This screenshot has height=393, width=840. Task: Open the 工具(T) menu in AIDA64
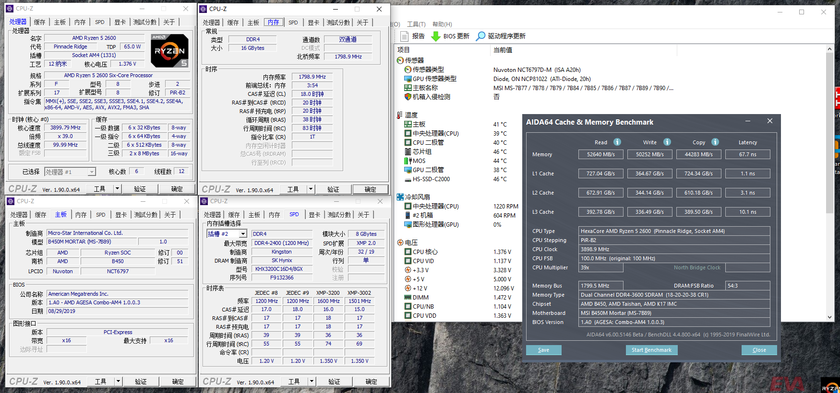tap(416, 24)
